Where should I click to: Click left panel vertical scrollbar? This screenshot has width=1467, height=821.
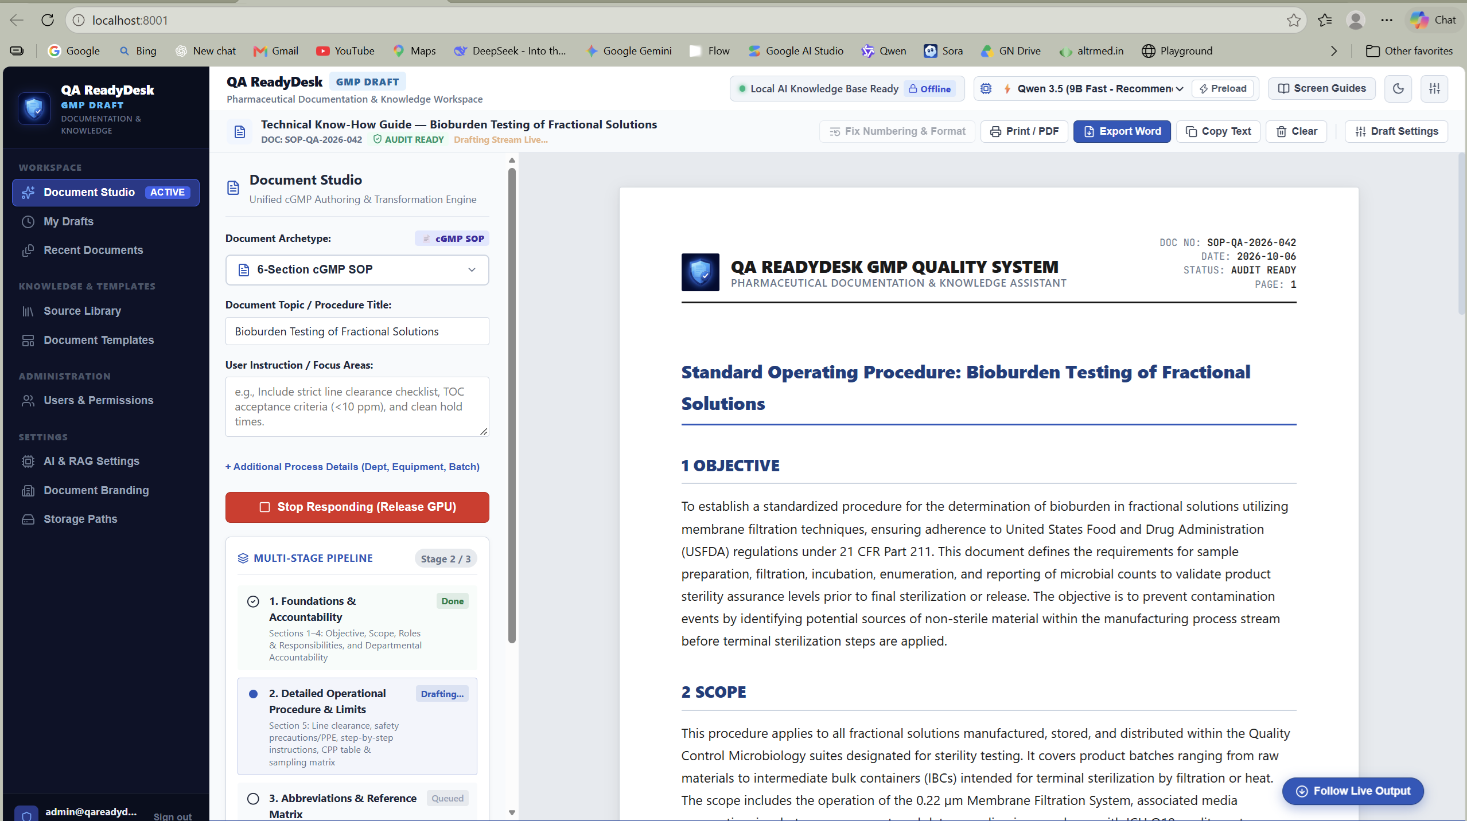tap(512, 405)
